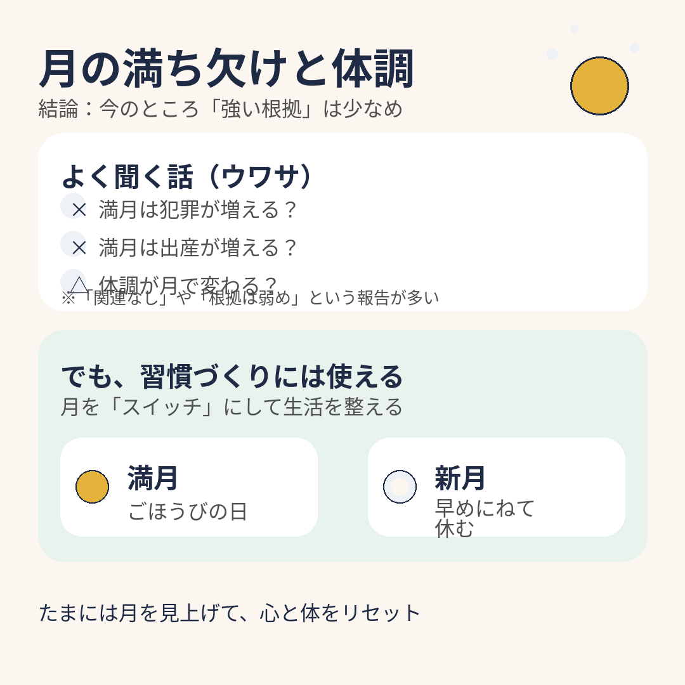This screenshot has width=685, height=685.
Task: Click the ごほうびの日 label
Action: pyautogui.click(x=187, y=511)
